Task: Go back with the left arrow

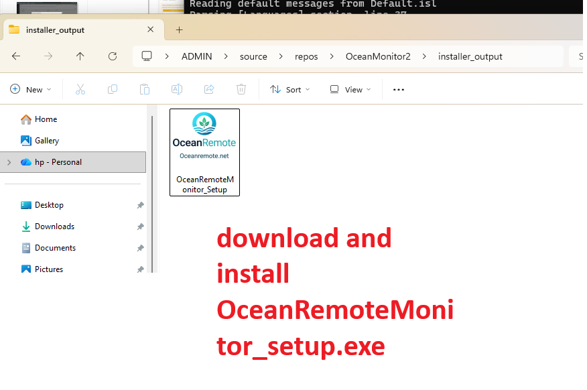Action: click(16, 56)
